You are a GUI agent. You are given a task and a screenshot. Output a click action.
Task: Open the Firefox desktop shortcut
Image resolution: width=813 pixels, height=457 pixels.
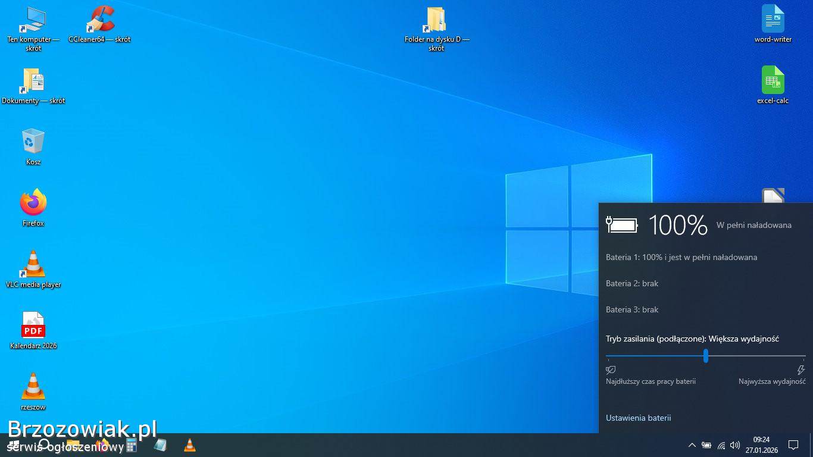point(33,204)
